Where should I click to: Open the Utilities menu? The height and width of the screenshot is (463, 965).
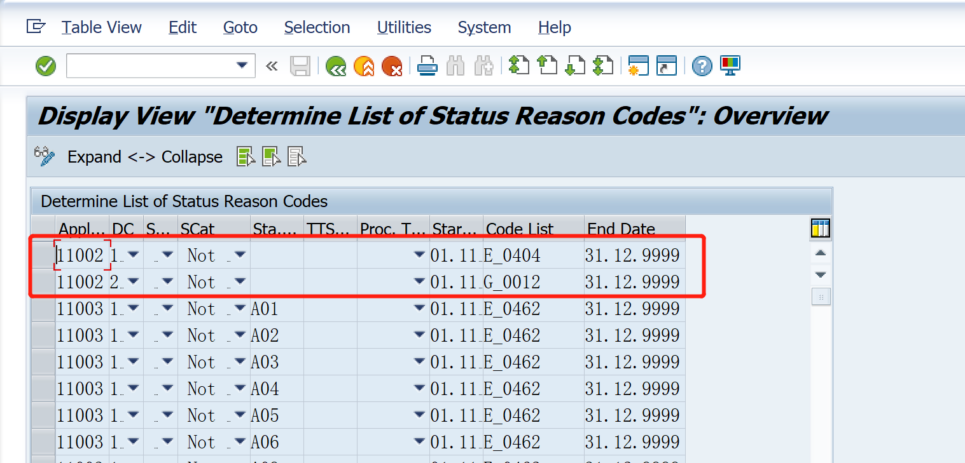click(x=404, y=27)
